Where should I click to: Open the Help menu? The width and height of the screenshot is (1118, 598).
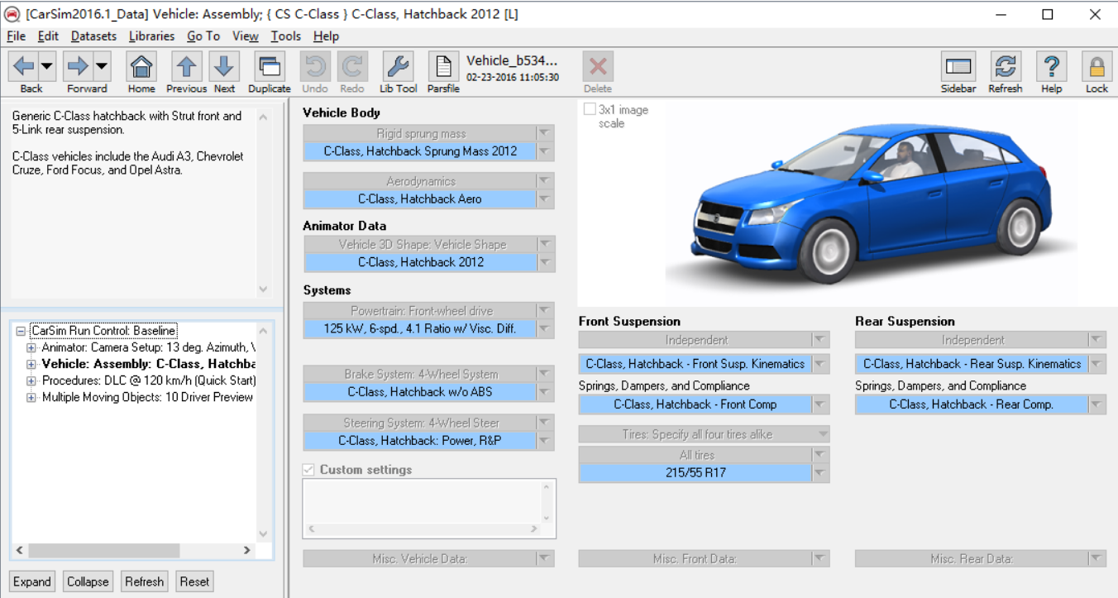point(326,36)
